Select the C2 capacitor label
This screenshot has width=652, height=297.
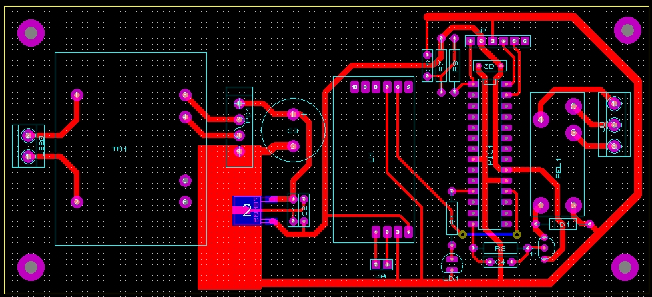click(x=304, y=210)
